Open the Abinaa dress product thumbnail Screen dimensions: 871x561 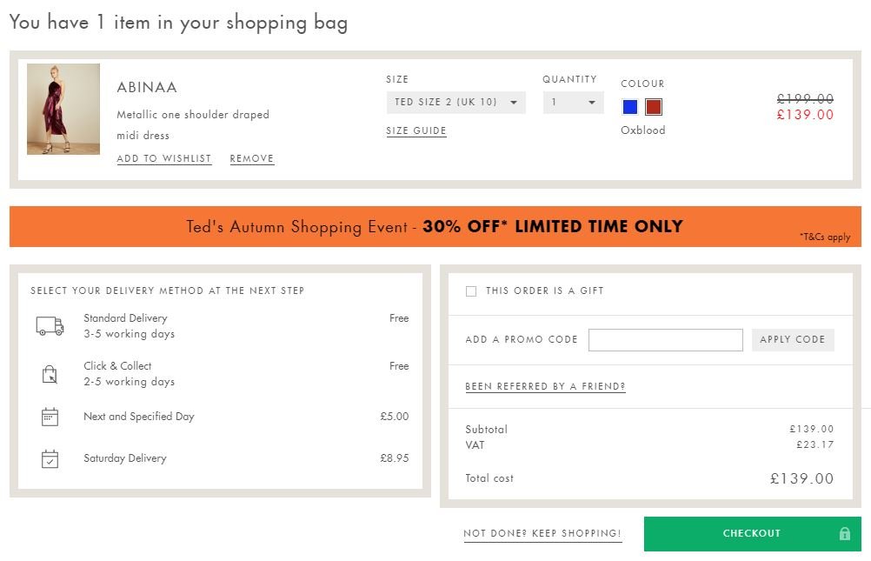[63, 109]
